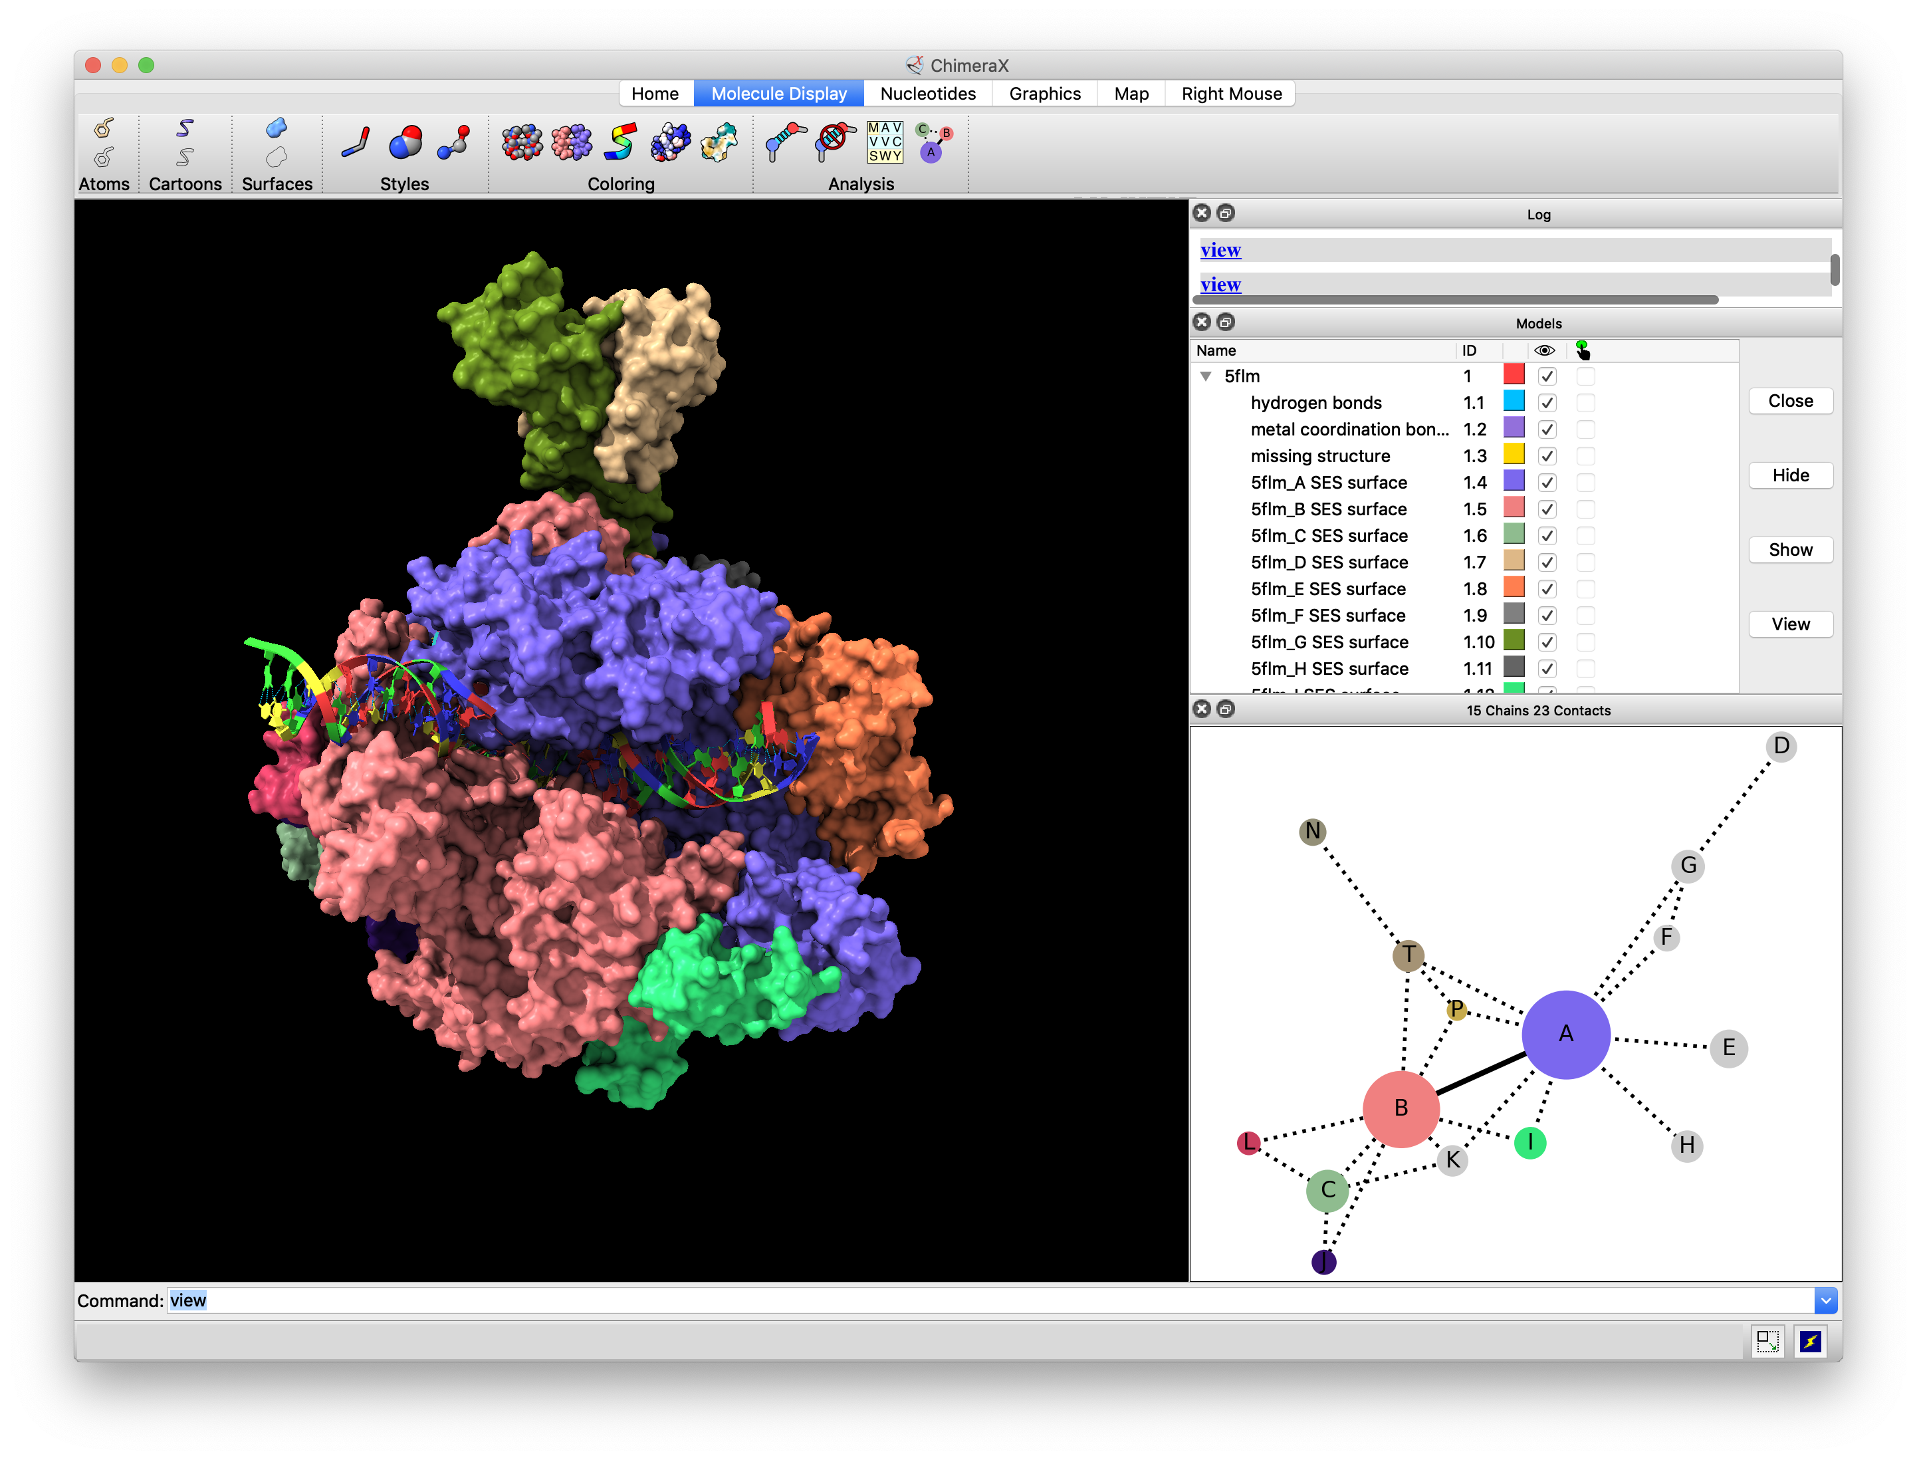1917x1460 pixels.
Task: Open chain contacts interfaces icon
Action: point(934,142)
